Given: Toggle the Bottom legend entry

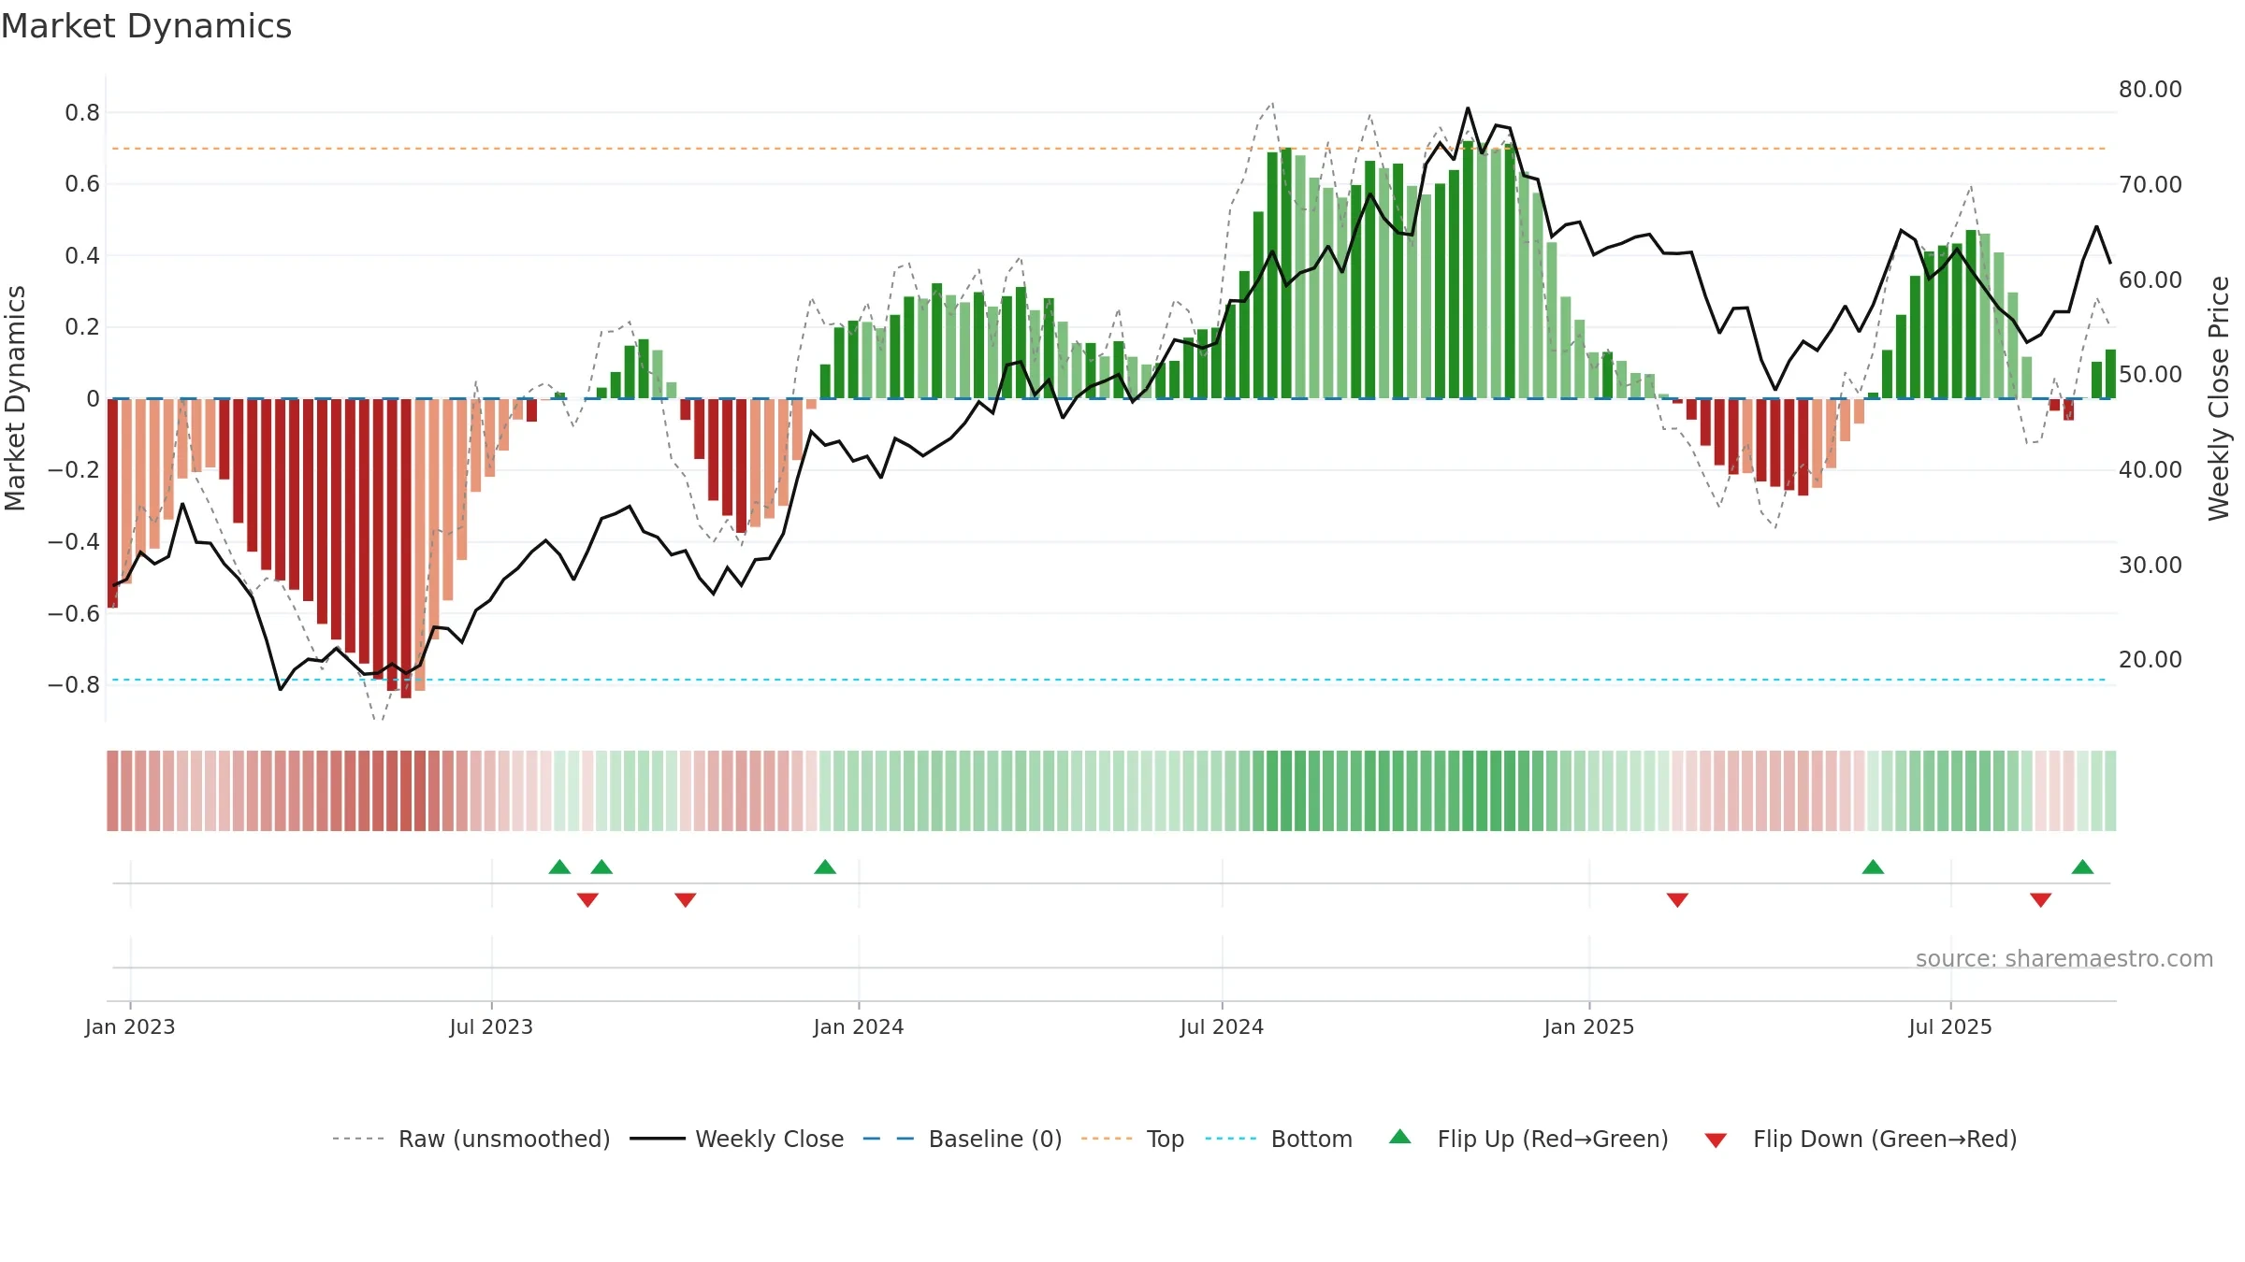Looking at the screenshot, I should tap(1278, 1139).
